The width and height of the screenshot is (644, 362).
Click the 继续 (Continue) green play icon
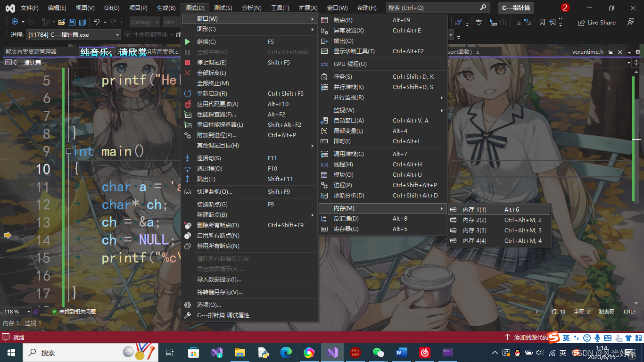pyautogui.click(x=188, y=42)
